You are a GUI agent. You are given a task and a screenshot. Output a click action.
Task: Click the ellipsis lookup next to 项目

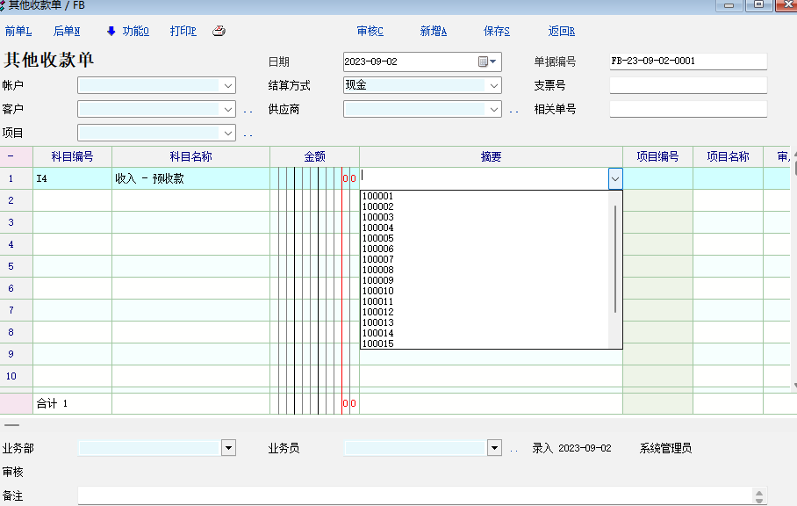248,134
